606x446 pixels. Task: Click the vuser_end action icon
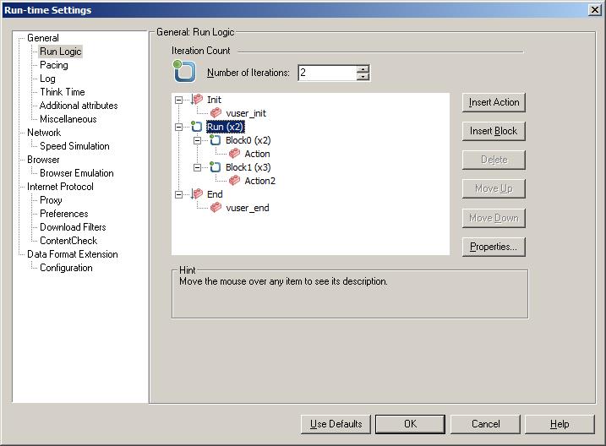click(x=216, y=208)
